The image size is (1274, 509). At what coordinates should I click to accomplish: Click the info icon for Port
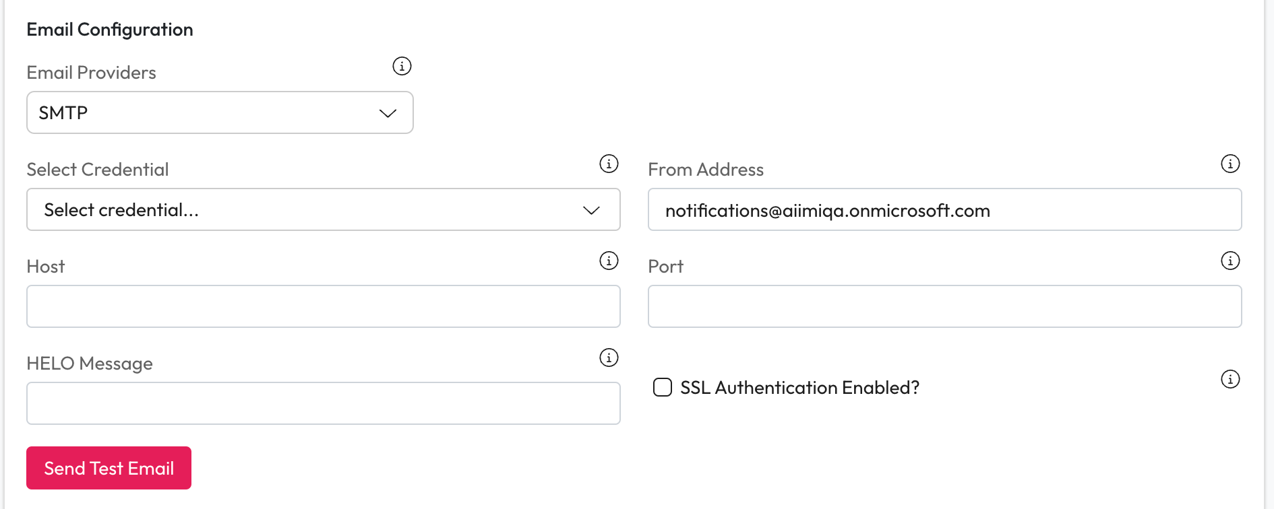[1230, 261]
